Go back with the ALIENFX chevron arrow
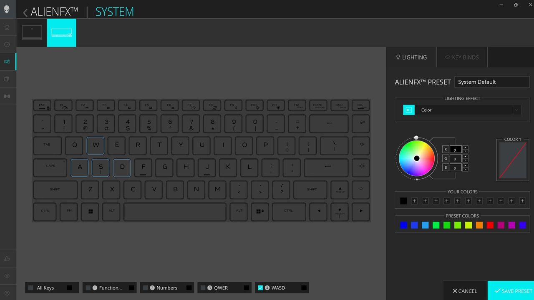This screenshot has height=300, width=534. (x=25, y=12)
